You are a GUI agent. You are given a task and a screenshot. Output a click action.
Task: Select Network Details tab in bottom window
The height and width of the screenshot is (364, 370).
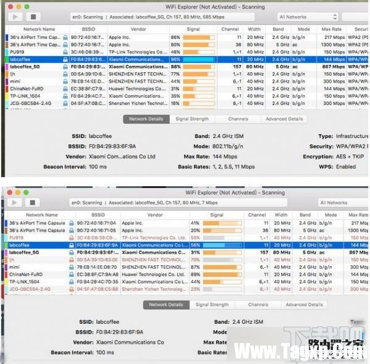tap(166, 305)
